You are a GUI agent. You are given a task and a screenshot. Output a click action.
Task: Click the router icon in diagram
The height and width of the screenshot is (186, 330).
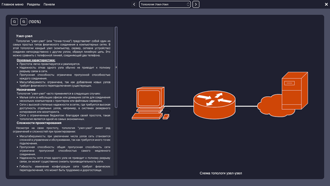pyautogui.click(x=214, y=105)
